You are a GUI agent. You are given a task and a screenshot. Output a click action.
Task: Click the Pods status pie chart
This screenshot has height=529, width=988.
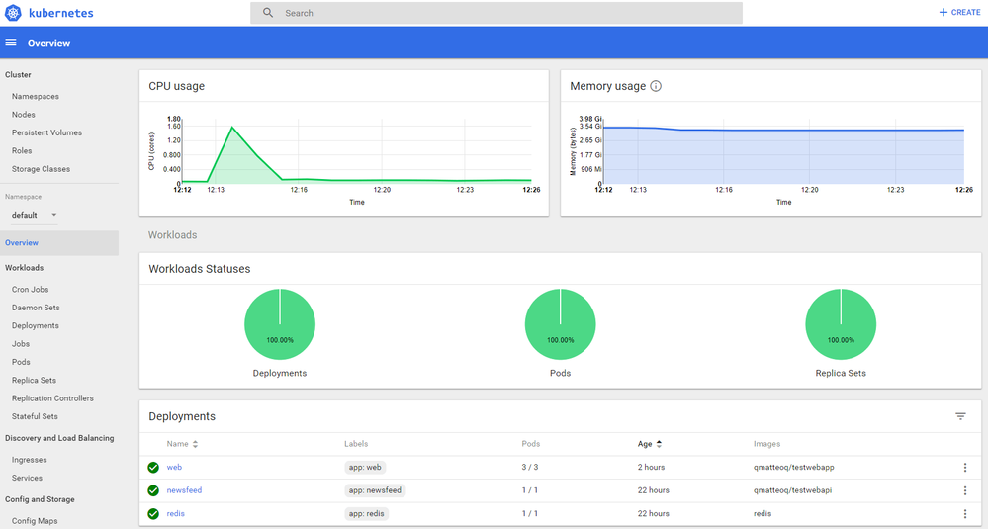click(x=560, y=324)
